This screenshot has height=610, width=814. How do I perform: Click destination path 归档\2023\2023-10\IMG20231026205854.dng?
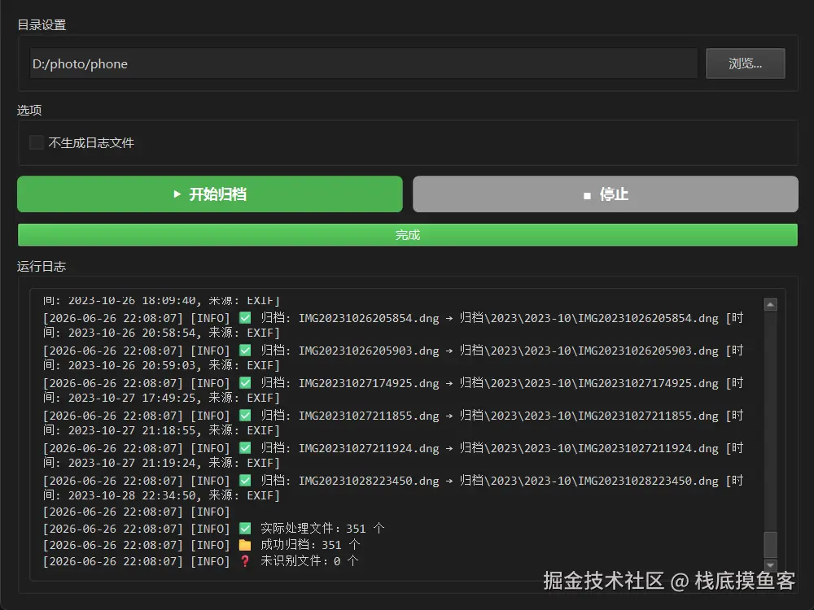pos(589,318)
